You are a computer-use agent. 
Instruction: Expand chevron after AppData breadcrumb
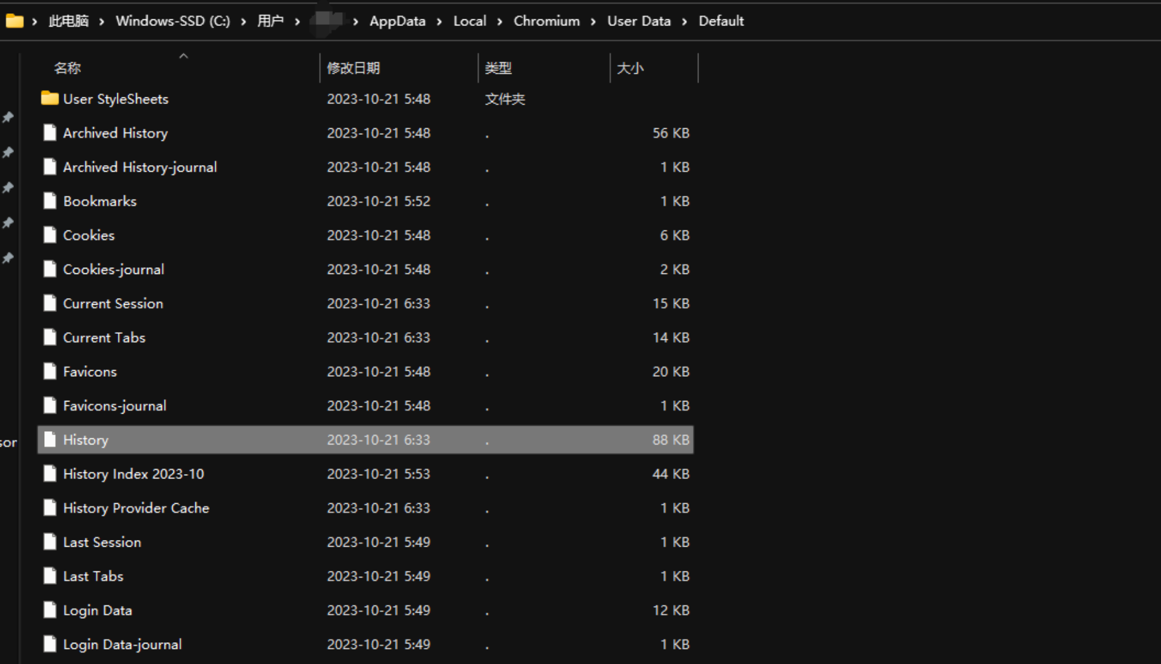[x=439, y=22]
